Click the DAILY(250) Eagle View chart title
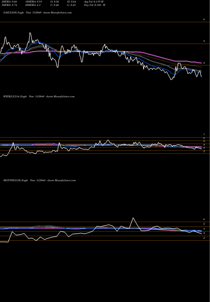This screenshot has height=302, width=210. 37,13
